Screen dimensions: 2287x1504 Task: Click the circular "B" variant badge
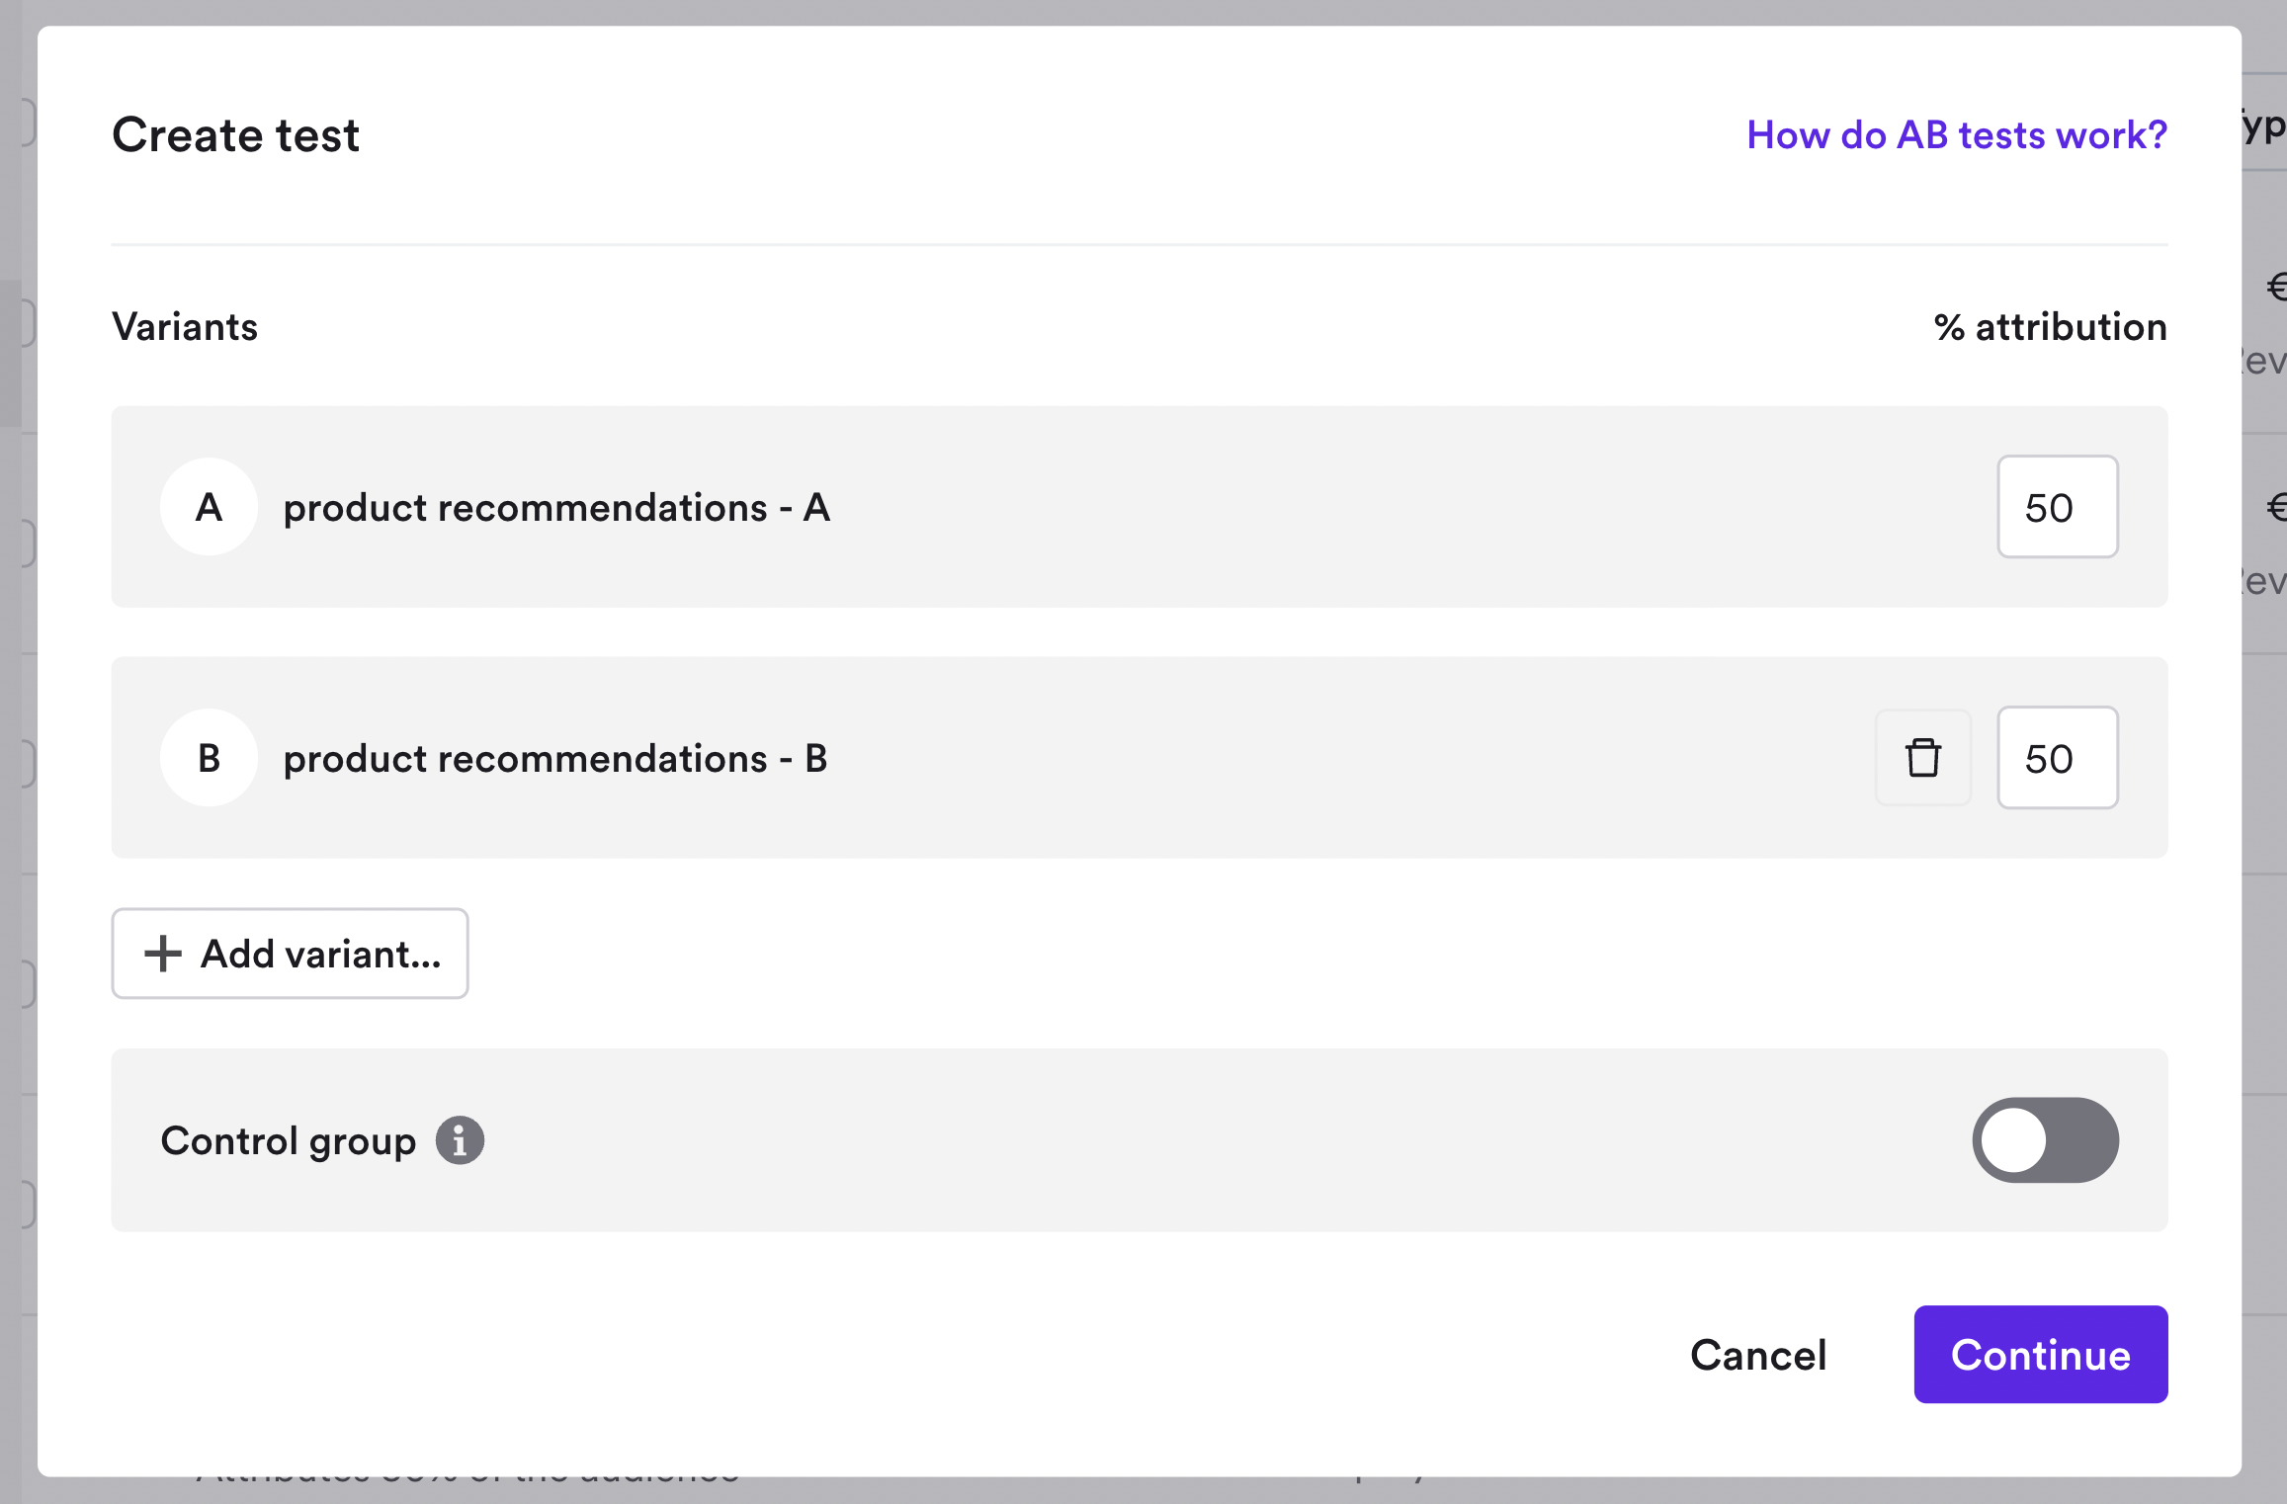[x=209, y=758]
